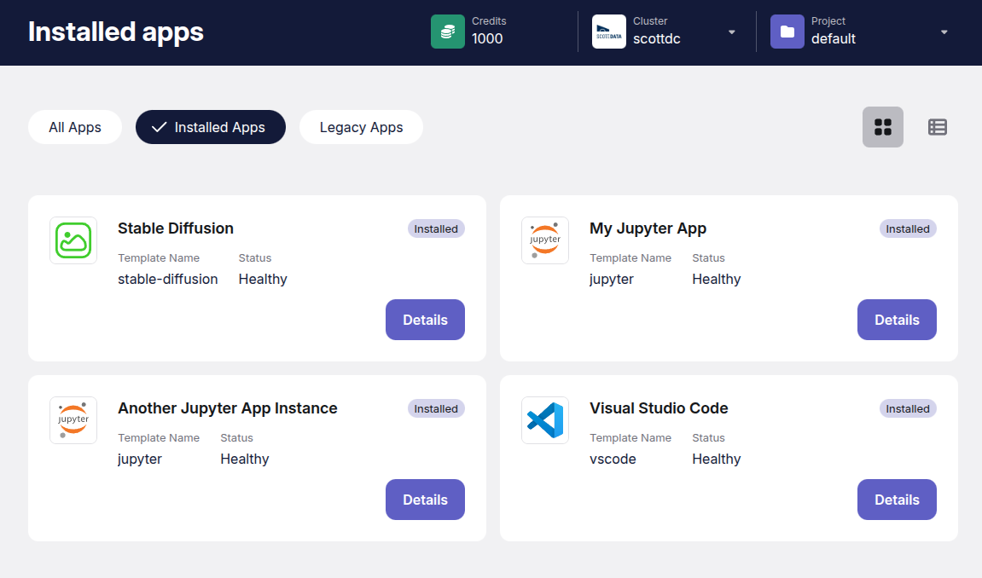This screenshot has height=578, width=982.
Task: Switch to list view layout
Action: [x=938, y=127]
